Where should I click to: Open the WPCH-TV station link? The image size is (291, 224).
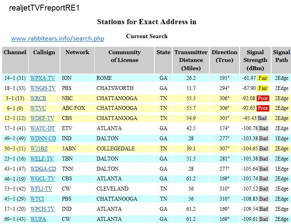tap(43, 209)
